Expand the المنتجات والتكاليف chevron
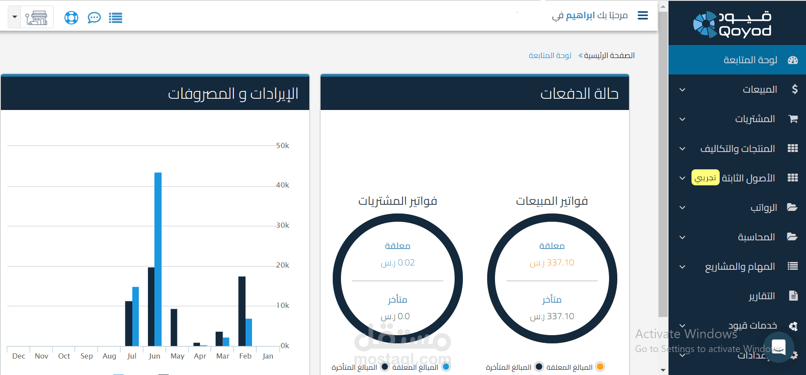 [682, 149]
